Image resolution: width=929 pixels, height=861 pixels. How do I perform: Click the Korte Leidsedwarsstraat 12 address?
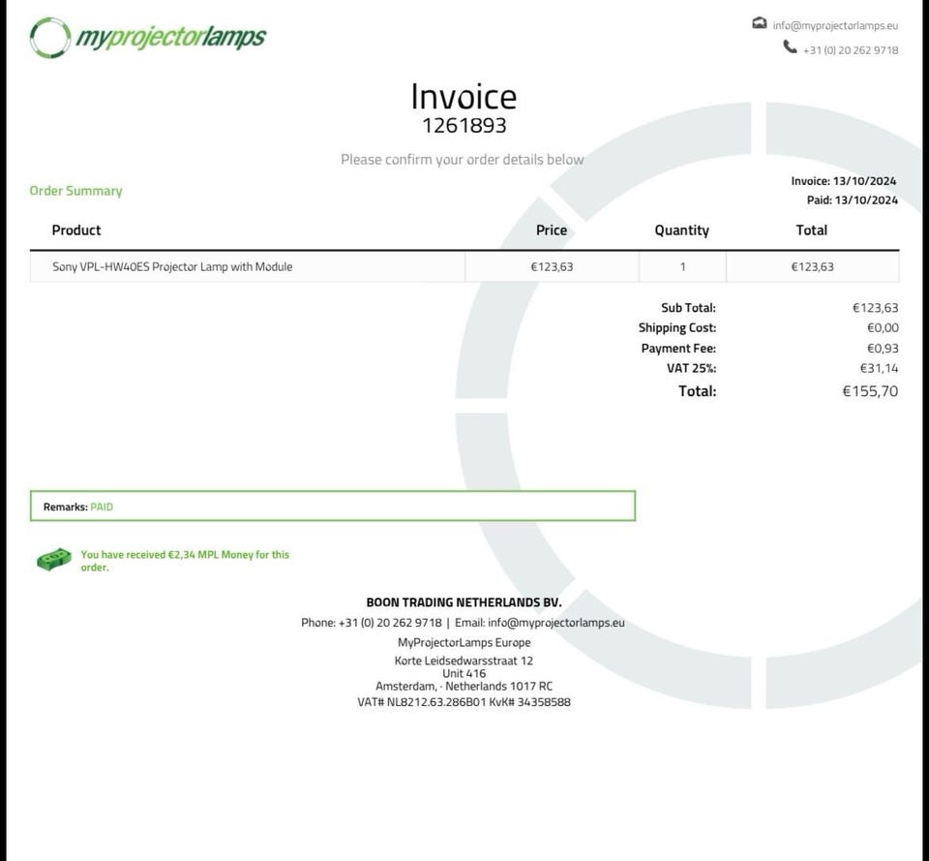[x=464, y=661]
